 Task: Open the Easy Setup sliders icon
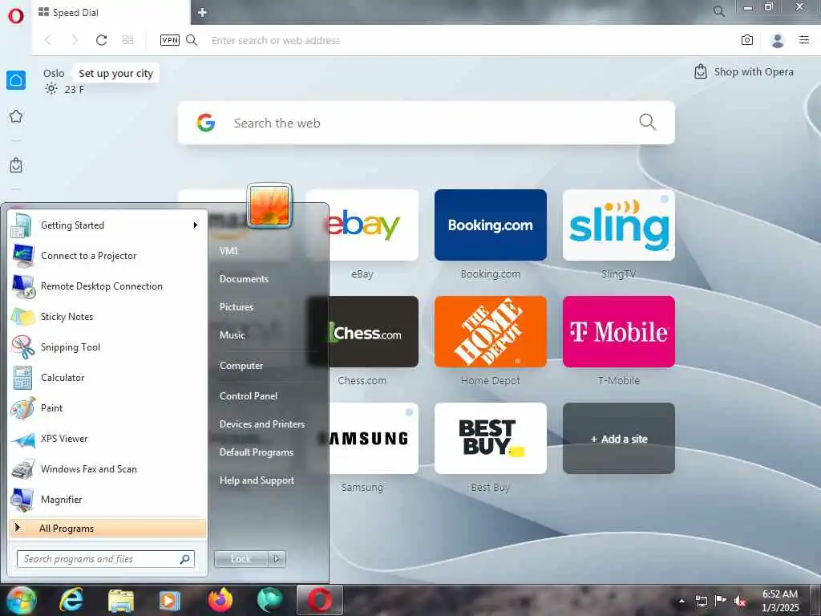click(804, 40)
